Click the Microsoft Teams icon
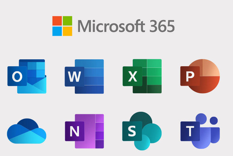This screenshot has width=233, height=156. pyautogui.click(x=200, y=131)
